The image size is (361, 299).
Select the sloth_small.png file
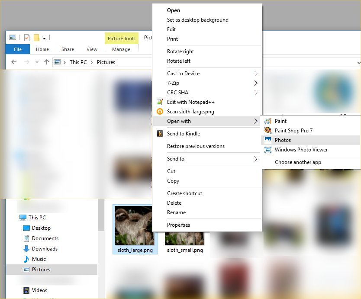(x=185, y=243)
